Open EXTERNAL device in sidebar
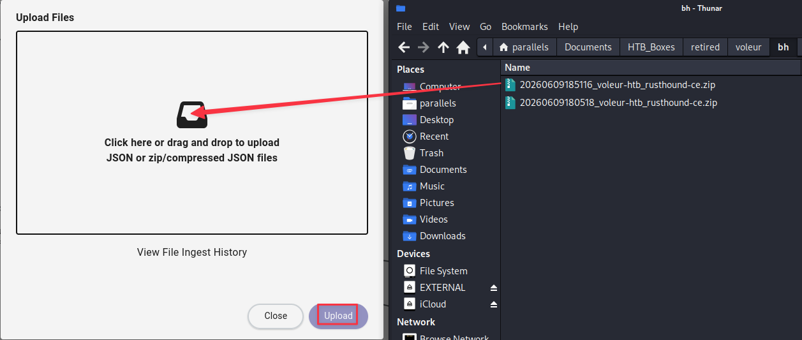This screenshot has width=802, height=340. (x=442, y=288)
